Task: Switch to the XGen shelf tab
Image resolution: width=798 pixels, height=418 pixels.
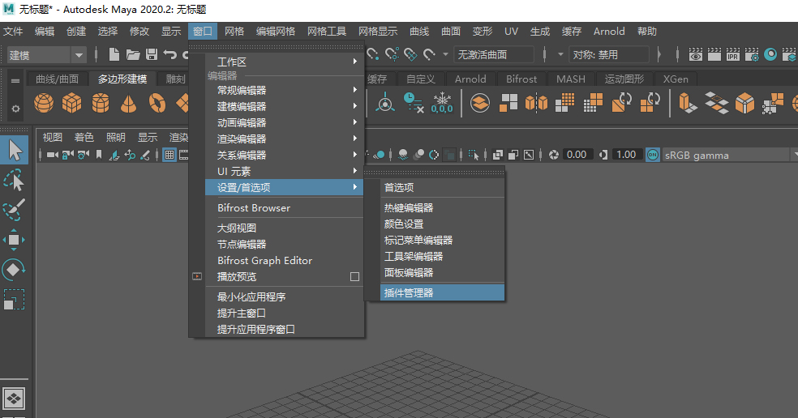Action: 676,79
